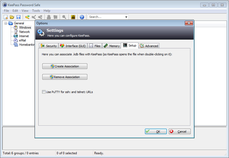Click the Copy Username toolbar icon

[49, 17]
